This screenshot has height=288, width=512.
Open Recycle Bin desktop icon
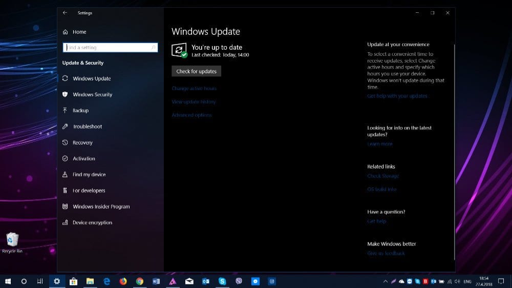pos(12,242)
